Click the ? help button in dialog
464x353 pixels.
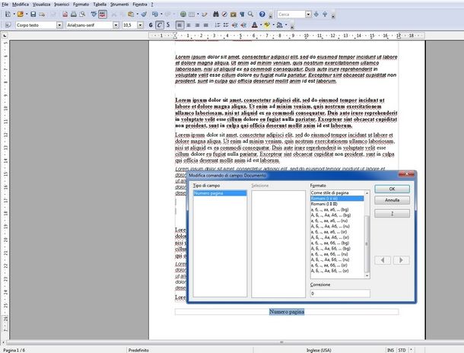[x=392, y=213]
